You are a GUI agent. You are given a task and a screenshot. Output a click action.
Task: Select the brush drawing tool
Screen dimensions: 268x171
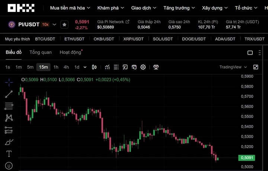(9, 142)
